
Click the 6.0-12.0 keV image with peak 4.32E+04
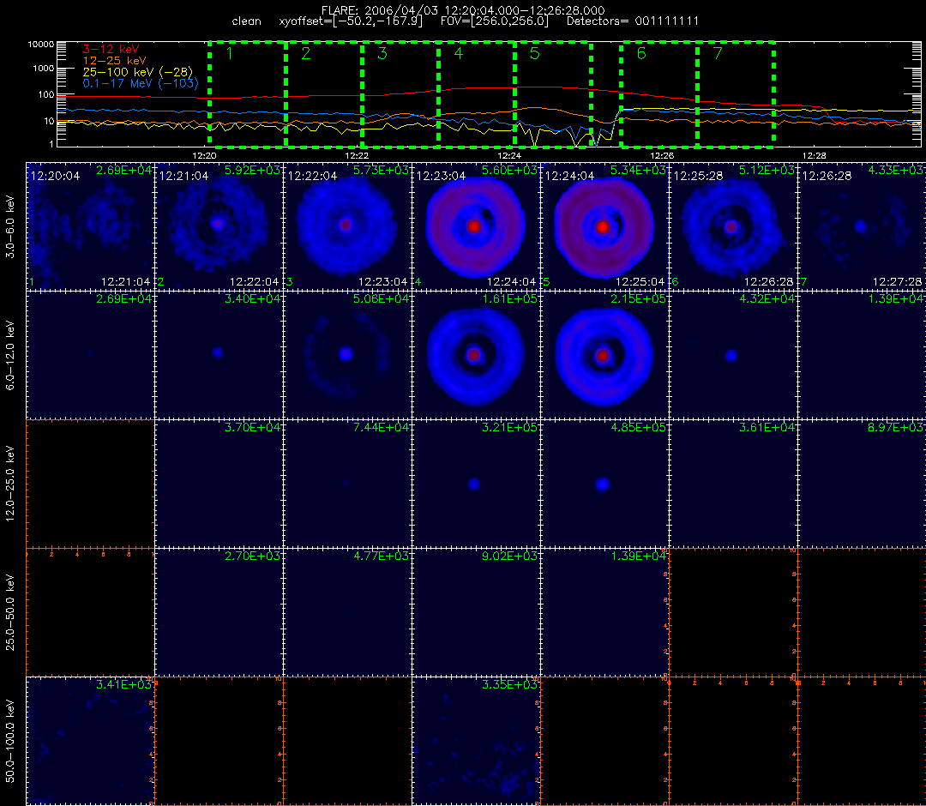[x=733, y=355]
